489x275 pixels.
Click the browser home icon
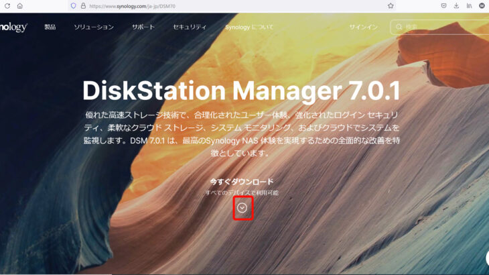point(19,5)
